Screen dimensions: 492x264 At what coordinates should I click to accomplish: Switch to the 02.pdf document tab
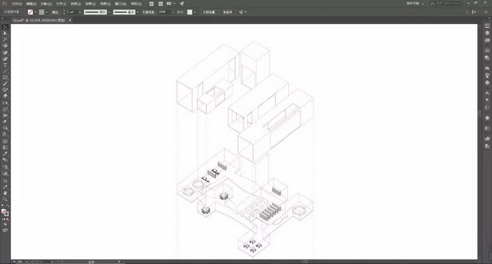tap(39, 20)
